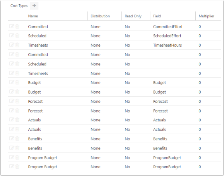The image size is (224, 176).
Task: Click the Read Only column header
Action: coord(133,16)
